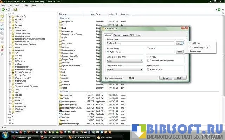Enable Create self-extracting archive checkbox
This screenshot has width=225, height=140.
click(148, 61)
